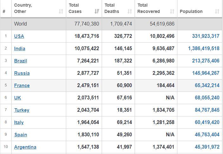The image size is (223, 154).
Task: Open USA population figure 331,923,317
Action: [206, 36]
